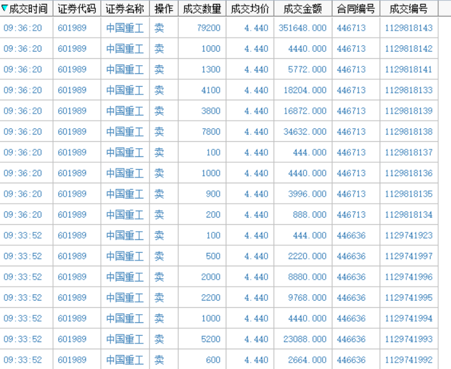This screenshot has height=369, width=451.
Task: Select trade number 1129818137
Action: (x=409, y=153)
